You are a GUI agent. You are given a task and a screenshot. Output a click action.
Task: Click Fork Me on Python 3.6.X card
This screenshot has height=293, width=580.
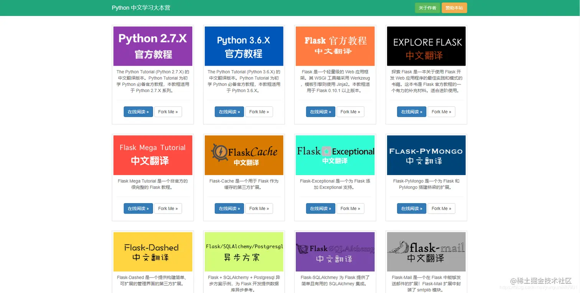[259, 112]
